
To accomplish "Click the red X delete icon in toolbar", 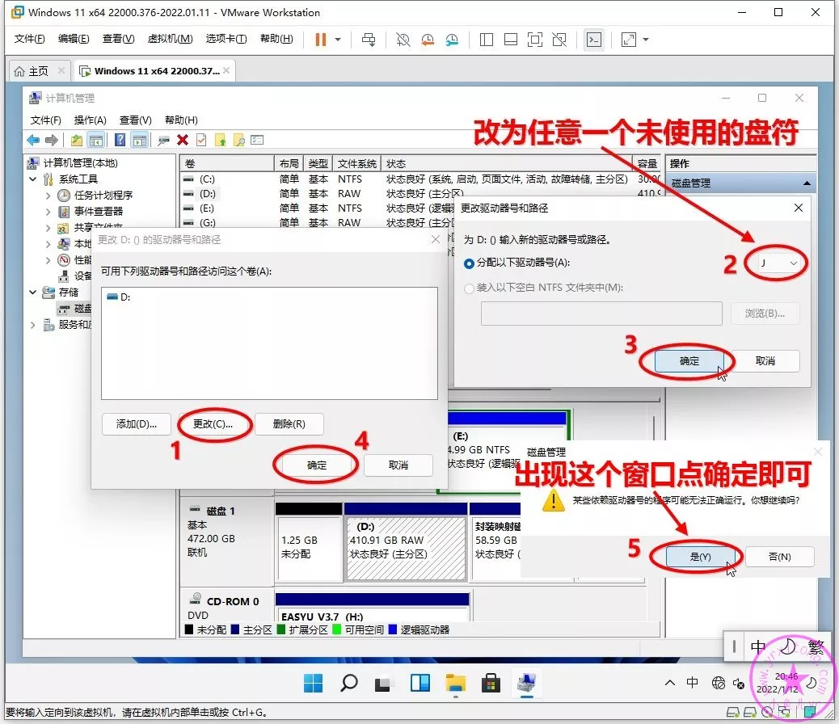I will pos(183,141).
